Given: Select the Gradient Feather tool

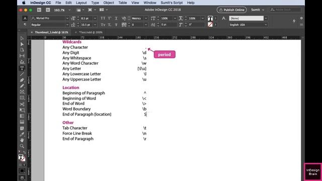Looking at the screenshot, I should pyautogui.click(x=22, y=122).
